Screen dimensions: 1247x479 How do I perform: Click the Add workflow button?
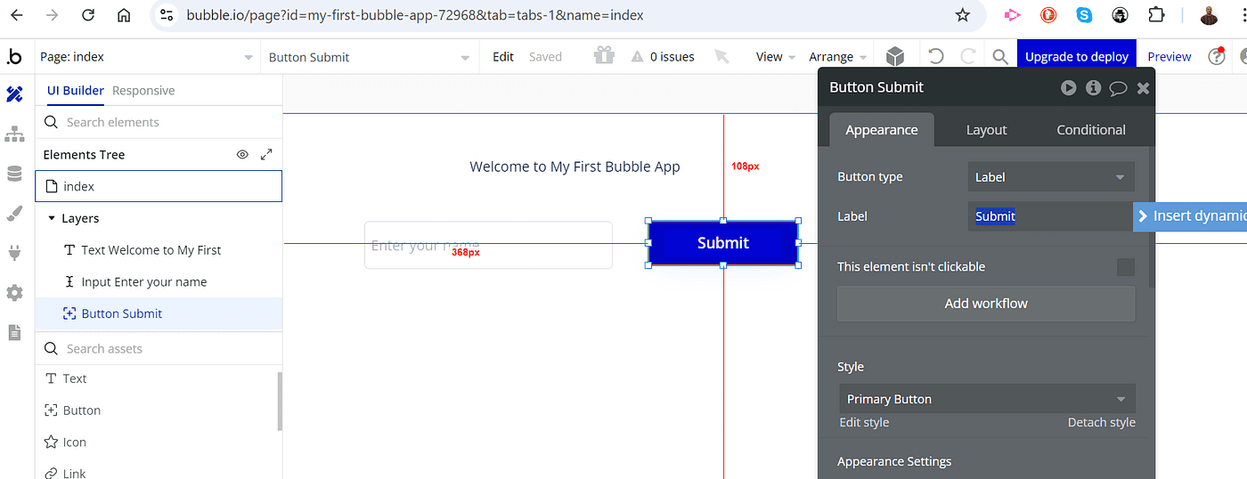coord(986,304)
